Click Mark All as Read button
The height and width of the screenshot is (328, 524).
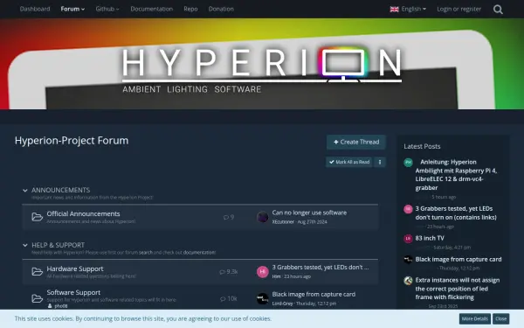tap(348, 162)
